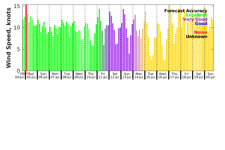This screenshot has width=225, height=150.
Task: Click the red 'Noise' legend entry
Action: (x=200, y=32)
